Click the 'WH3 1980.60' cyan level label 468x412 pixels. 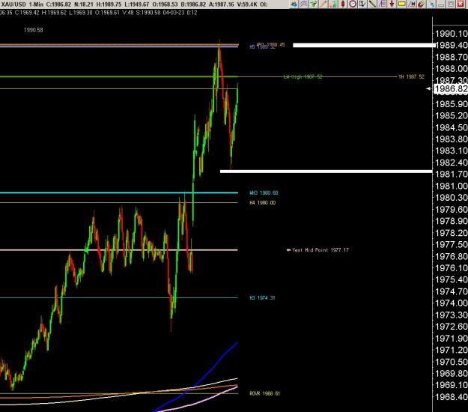[x=264, y=193]
